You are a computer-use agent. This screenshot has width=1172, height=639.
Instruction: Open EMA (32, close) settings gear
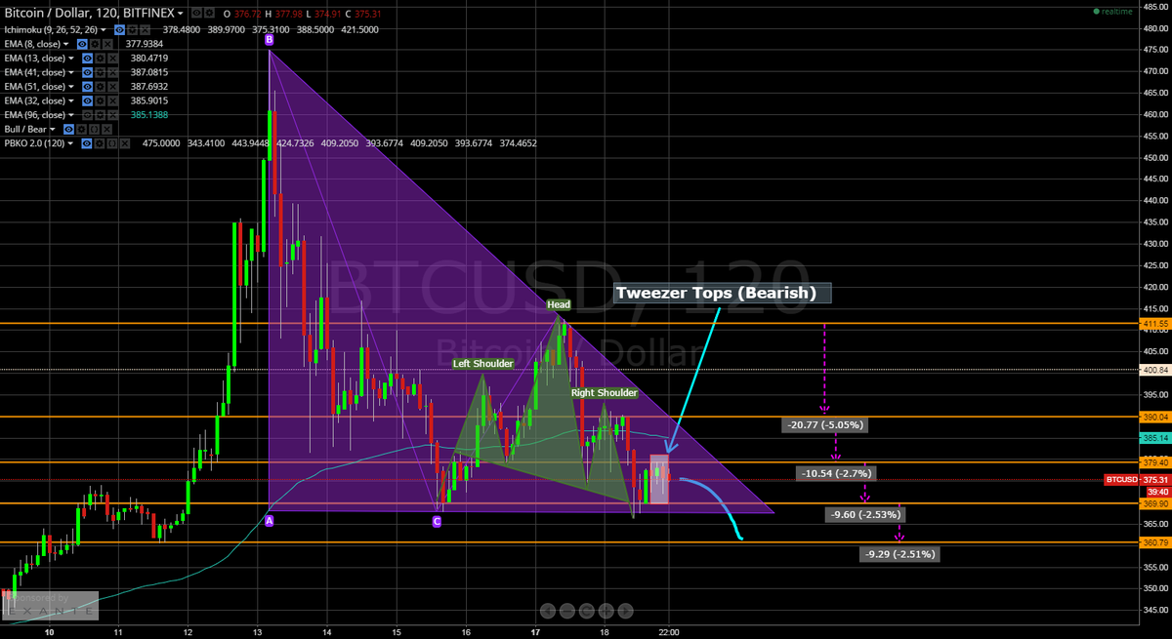pos(100,100)
